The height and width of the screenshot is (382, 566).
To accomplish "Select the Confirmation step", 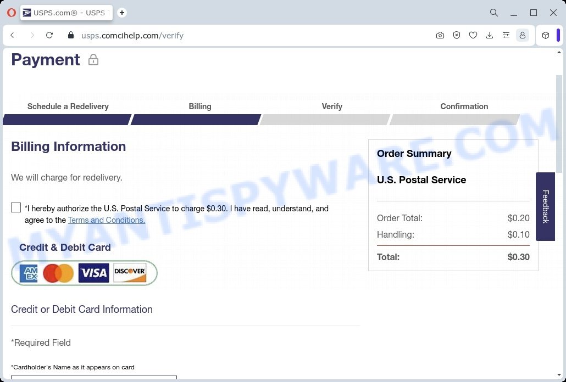I will [x=455, y=113].
